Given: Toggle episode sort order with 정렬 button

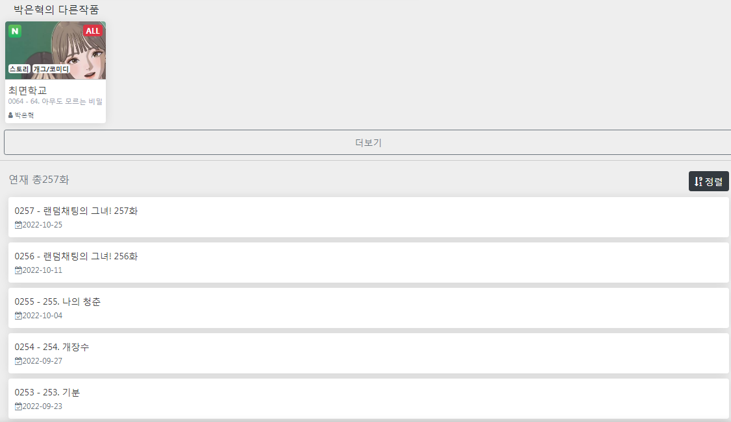Looking at the screenshot, I should tap(709, 181).
